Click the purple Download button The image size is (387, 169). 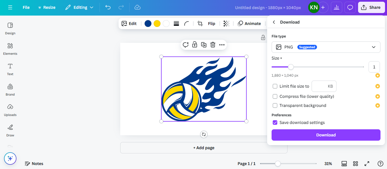(326, 135)
